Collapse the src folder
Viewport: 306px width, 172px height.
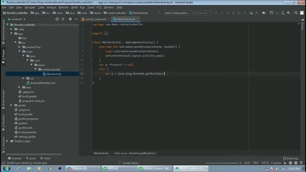pyautogui.click(x=15, y=43)
